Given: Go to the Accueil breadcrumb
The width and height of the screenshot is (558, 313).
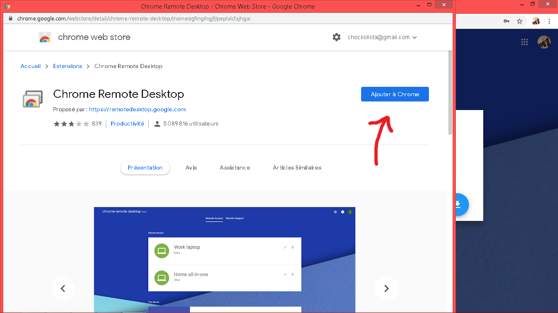Looking at the screenshot, I should 31,66.
